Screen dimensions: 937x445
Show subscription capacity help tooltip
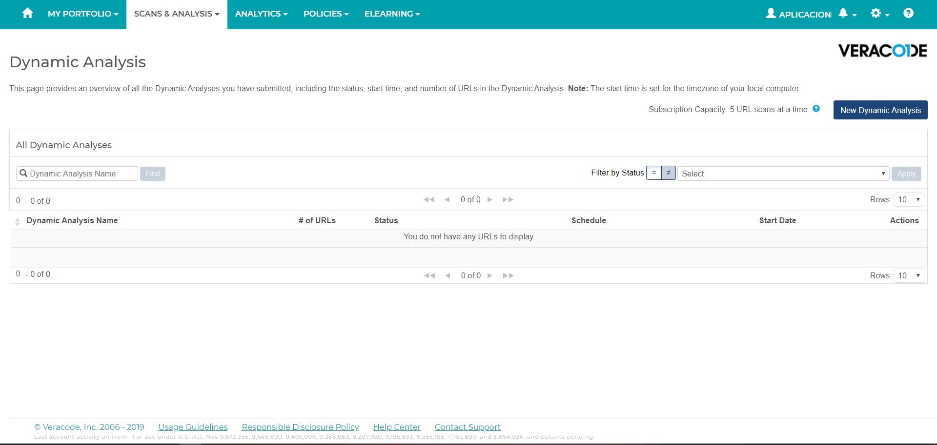[x=816, y=109]
